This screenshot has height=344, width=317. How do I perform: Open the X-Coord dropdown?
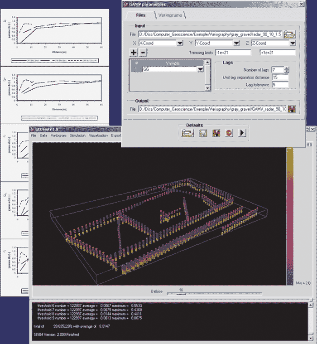pos(180,44)
